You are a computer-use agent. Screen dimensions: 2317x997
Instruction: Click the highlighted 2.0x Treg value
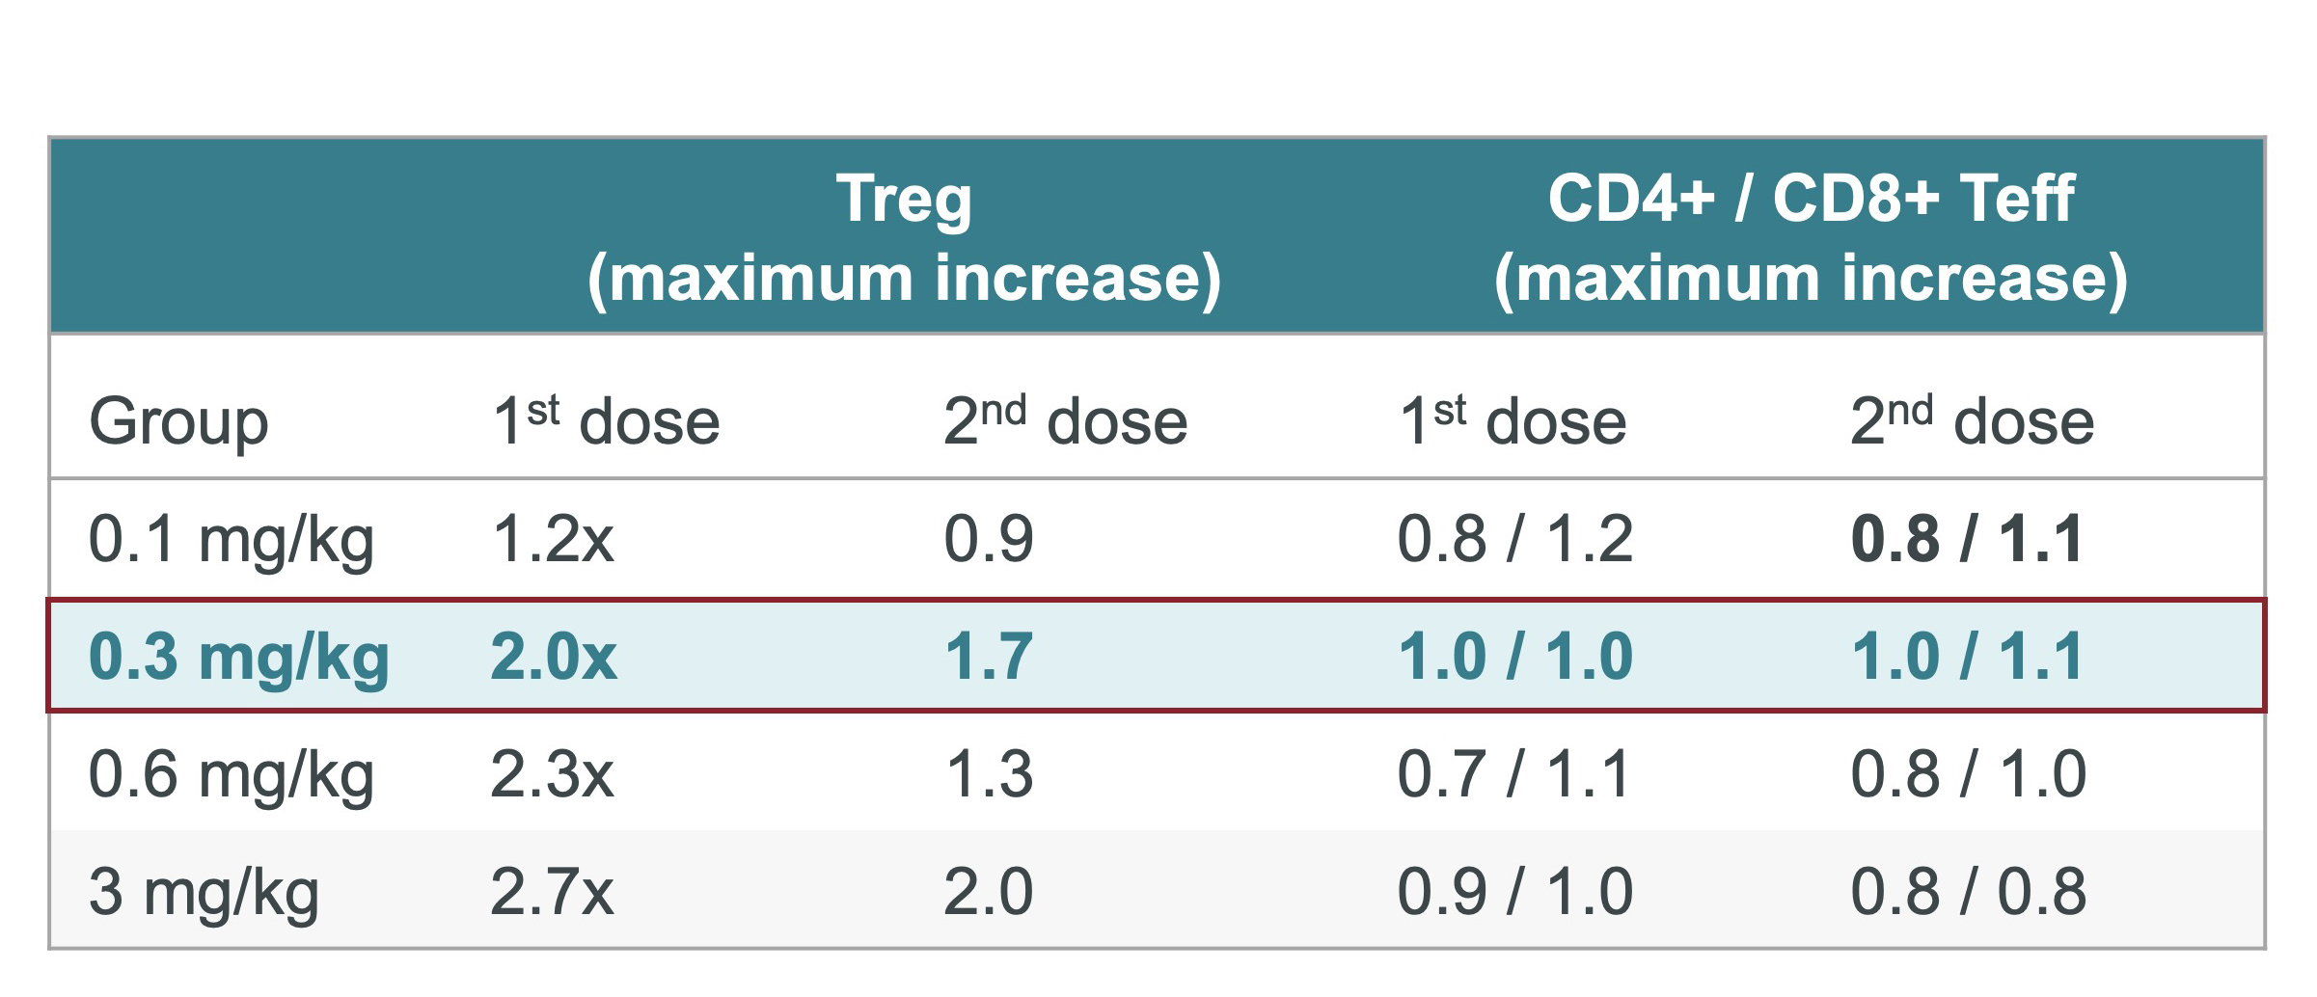554,657
